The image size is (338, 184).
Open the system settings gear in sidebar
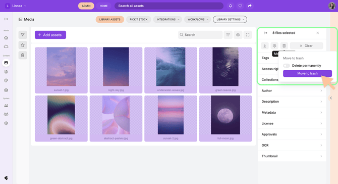[6, 123]
